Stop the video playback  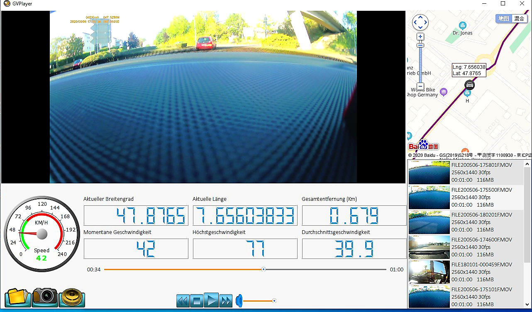click(197, 300)
